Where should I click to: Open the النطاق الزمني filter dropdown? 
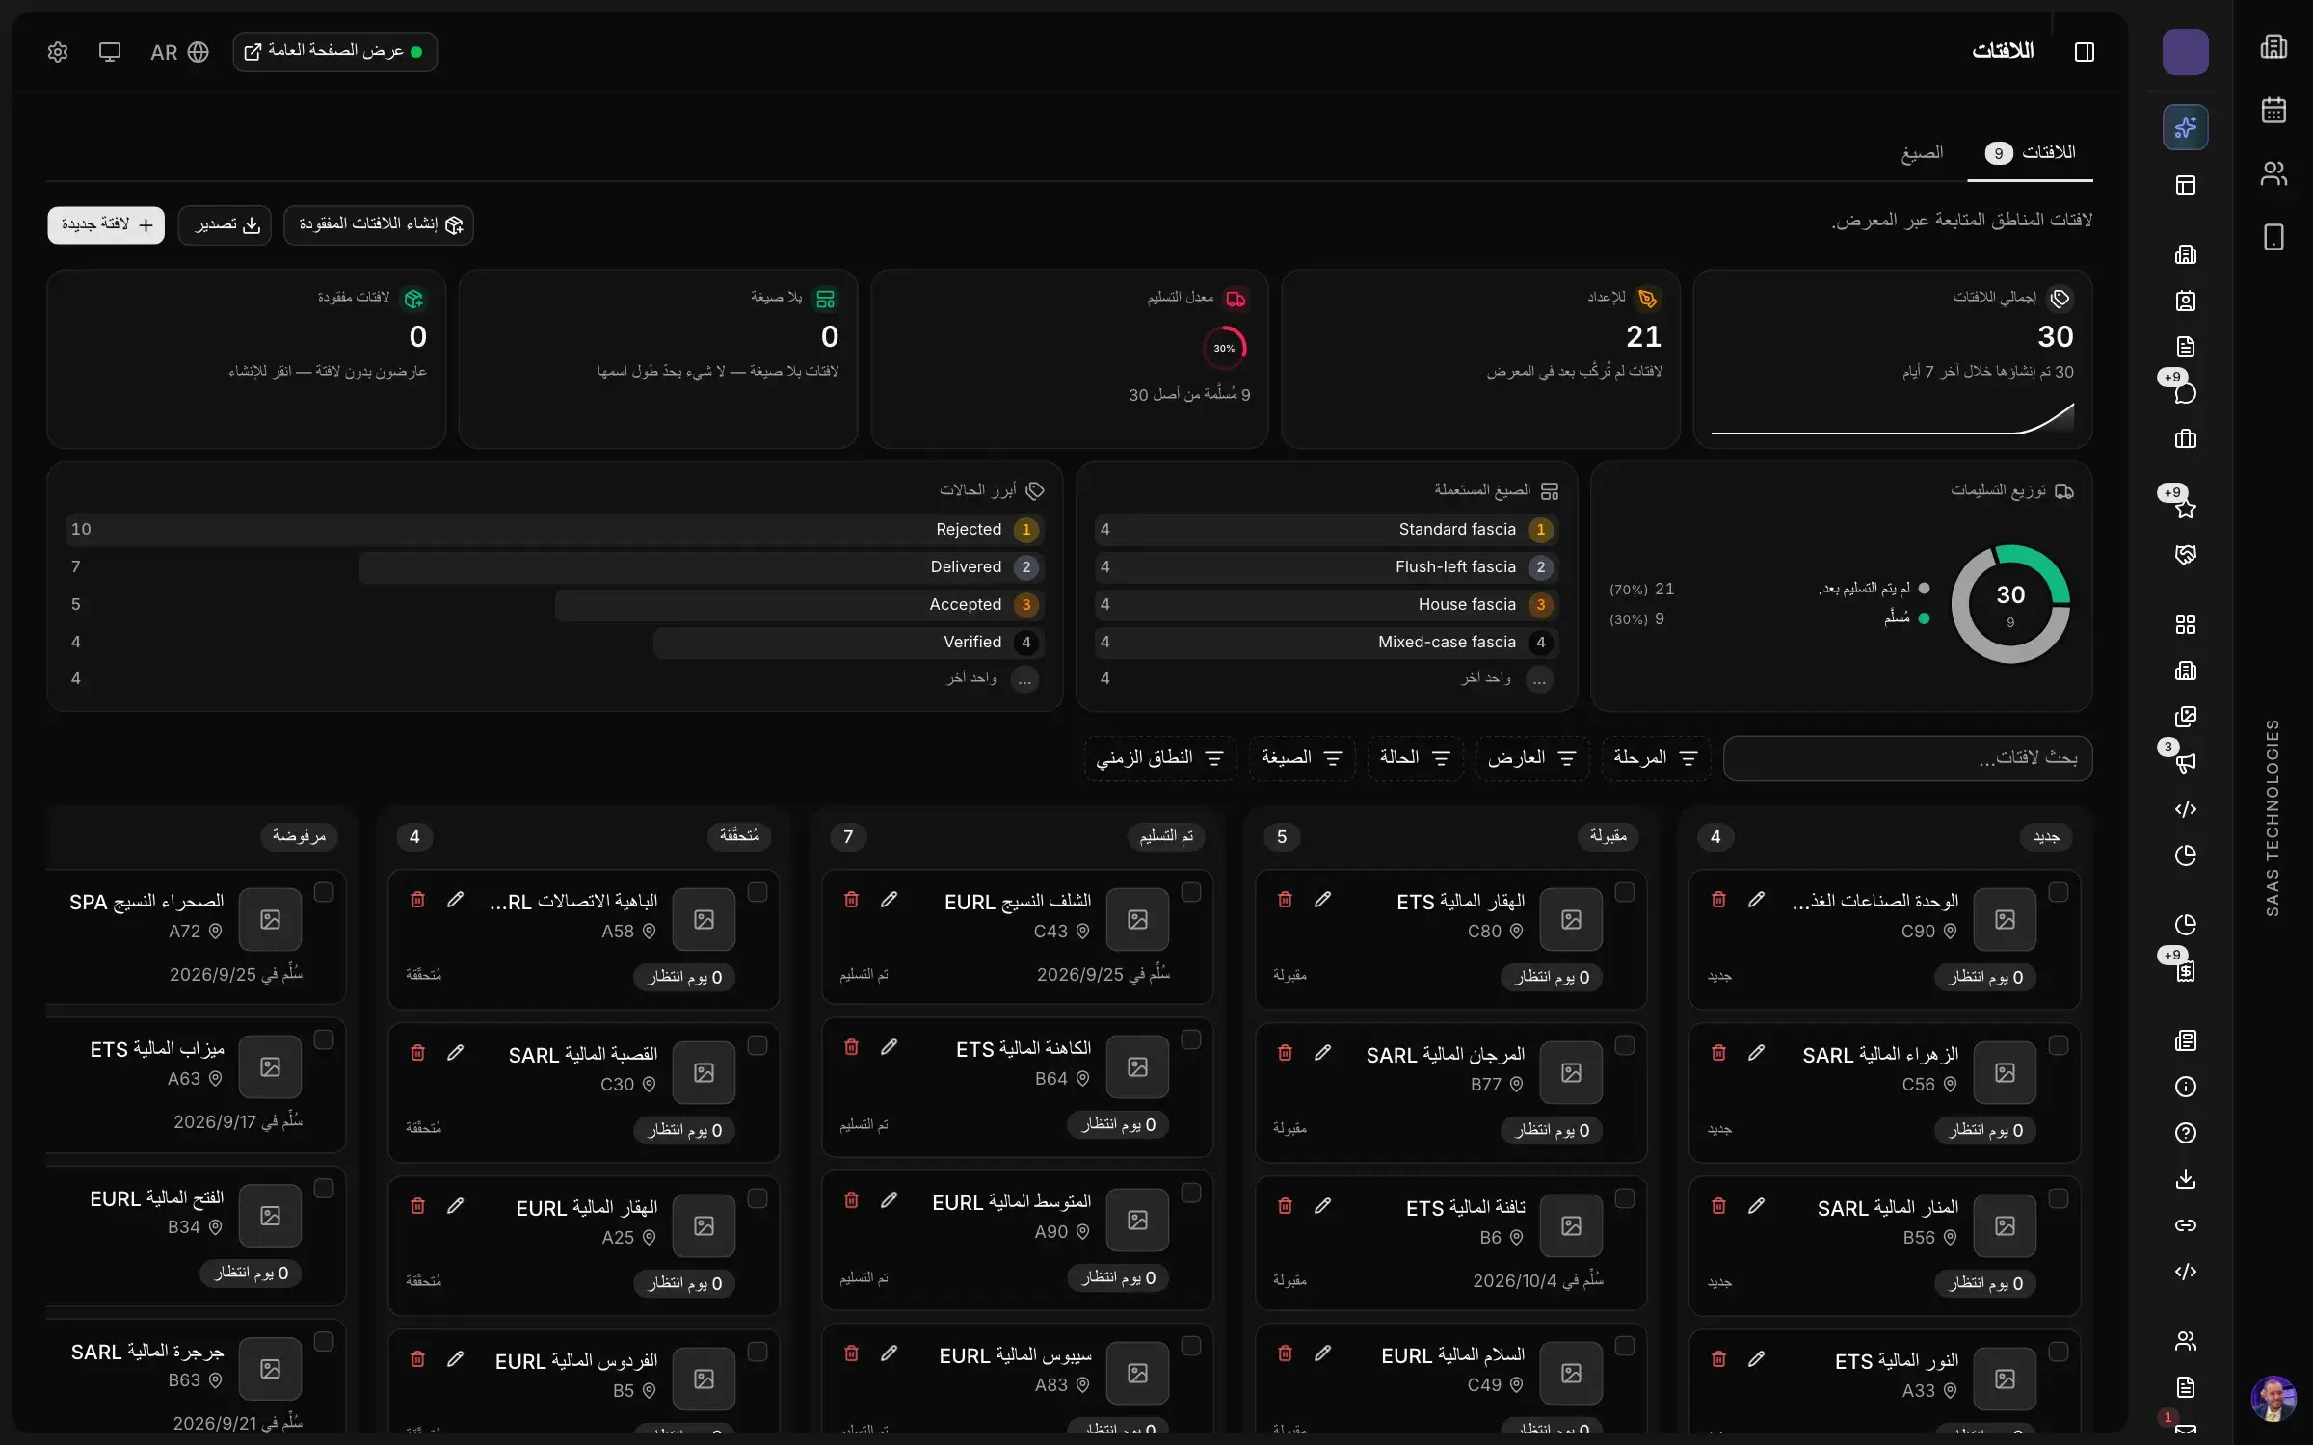1159,758
